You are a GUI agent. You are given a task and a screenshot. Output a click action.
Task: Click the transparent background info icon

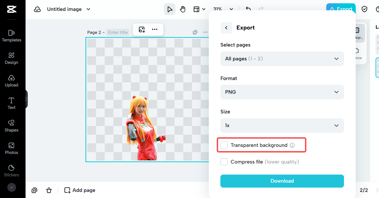click(292, 145)
